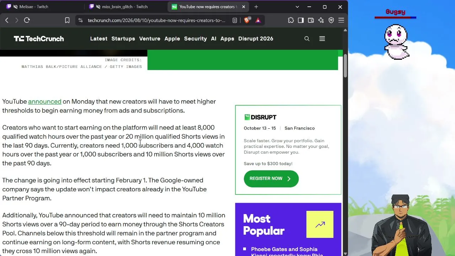Open the browser main menu

click(341, 20)
